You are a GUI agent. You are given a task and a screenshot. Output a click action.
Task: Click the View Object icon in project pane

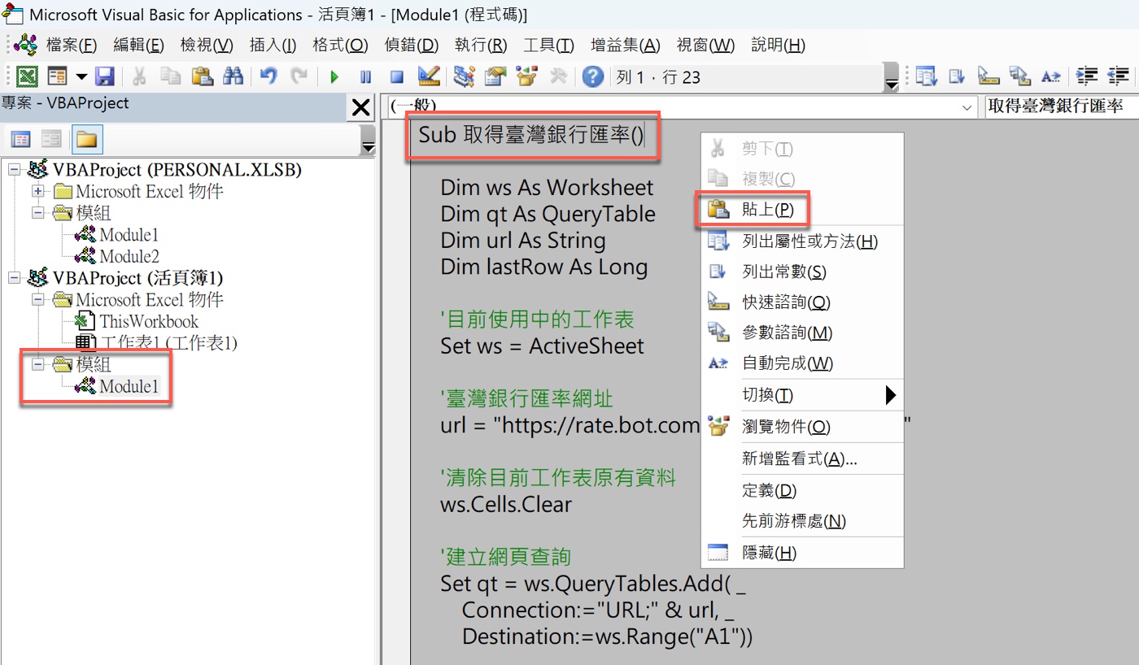click(x=51, y=139)
